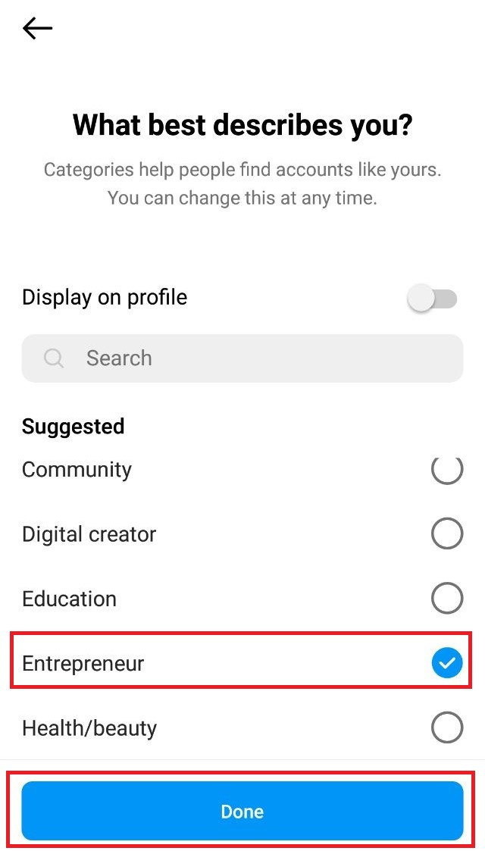Select the Community radio button
The height and width of the screenshot is (851, 485).
(446, 470)
